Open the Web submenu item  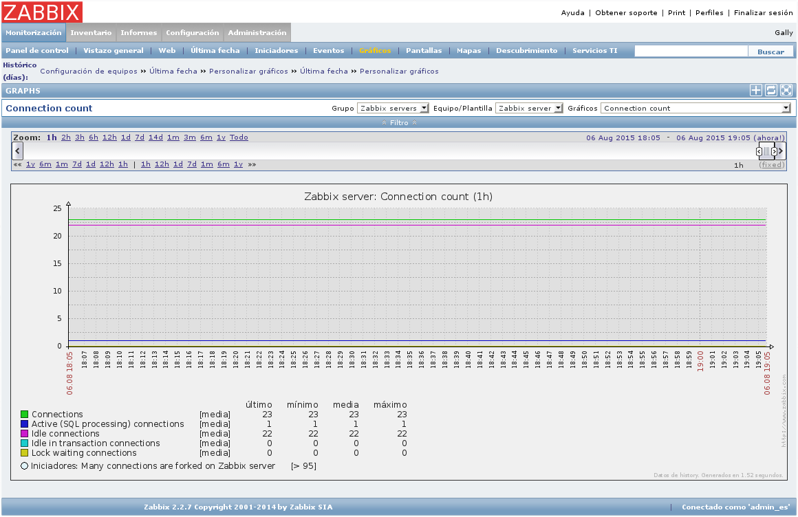167,50
